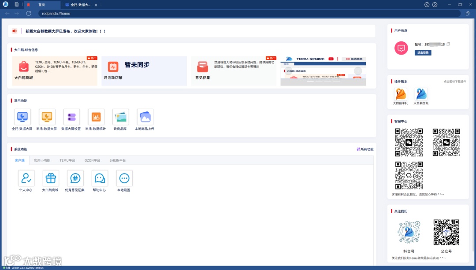Open 个人中心 icon

click(26, 178)
